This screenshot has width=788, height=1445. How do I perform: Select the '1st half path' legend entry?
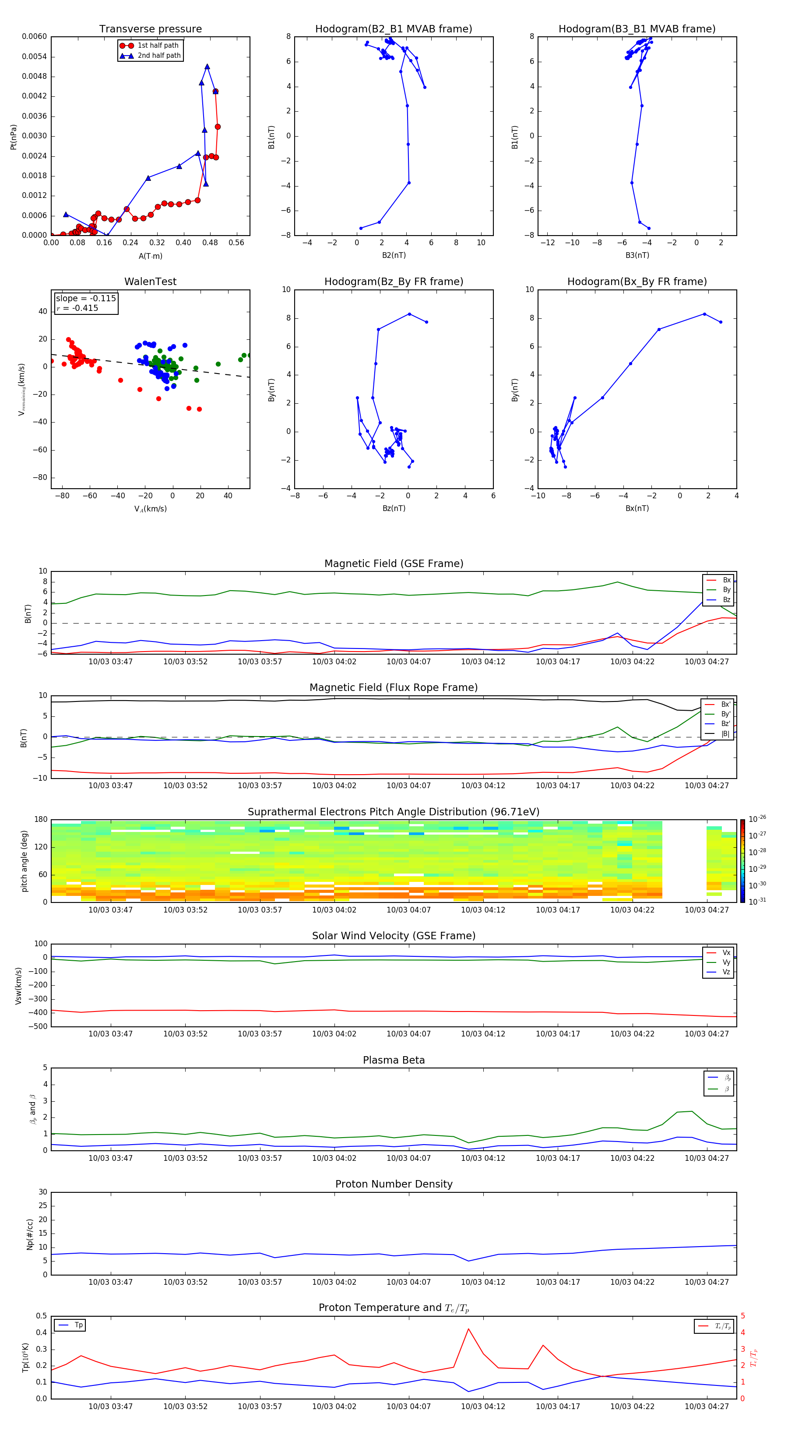click(149, 46)
